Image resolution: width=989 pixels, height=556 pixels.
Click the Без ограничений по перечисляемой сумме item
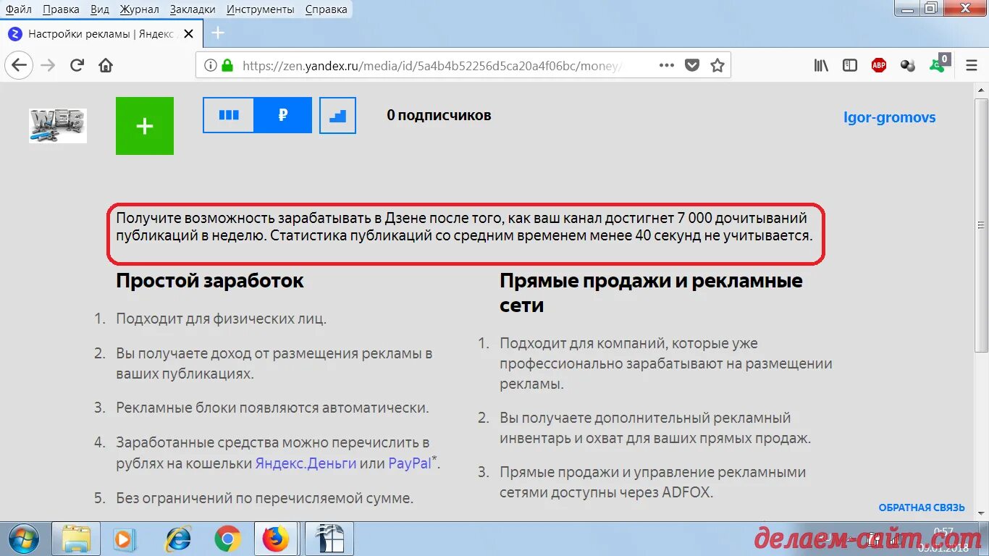tap(264, 498)
